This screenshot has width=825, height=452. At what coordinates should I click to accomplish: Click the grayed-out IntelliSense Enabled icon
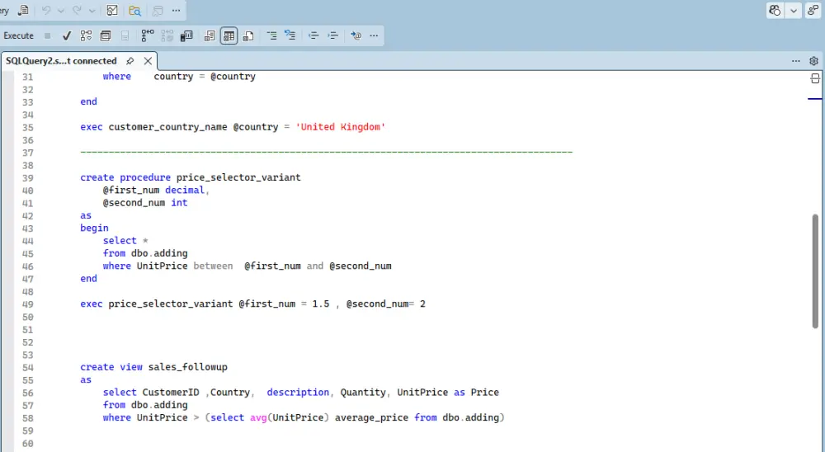click(125, 35)
